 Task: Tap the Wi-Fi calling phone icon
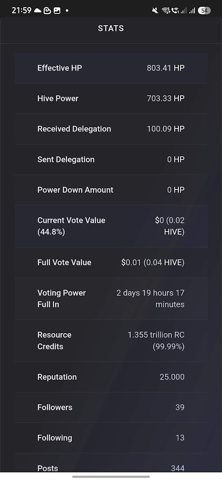click(175, 11)
